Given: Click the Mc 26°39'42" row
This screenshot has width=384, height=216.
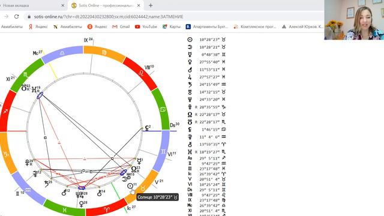Looking at the screenshot, I should [x=206, y=205].
